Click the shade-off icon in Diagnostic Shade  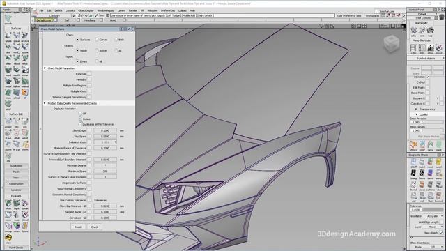[413, 162]
